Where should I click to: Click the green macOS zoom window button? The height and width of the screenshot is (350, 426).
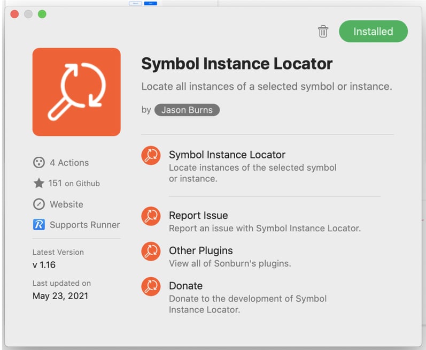[42, 14]
